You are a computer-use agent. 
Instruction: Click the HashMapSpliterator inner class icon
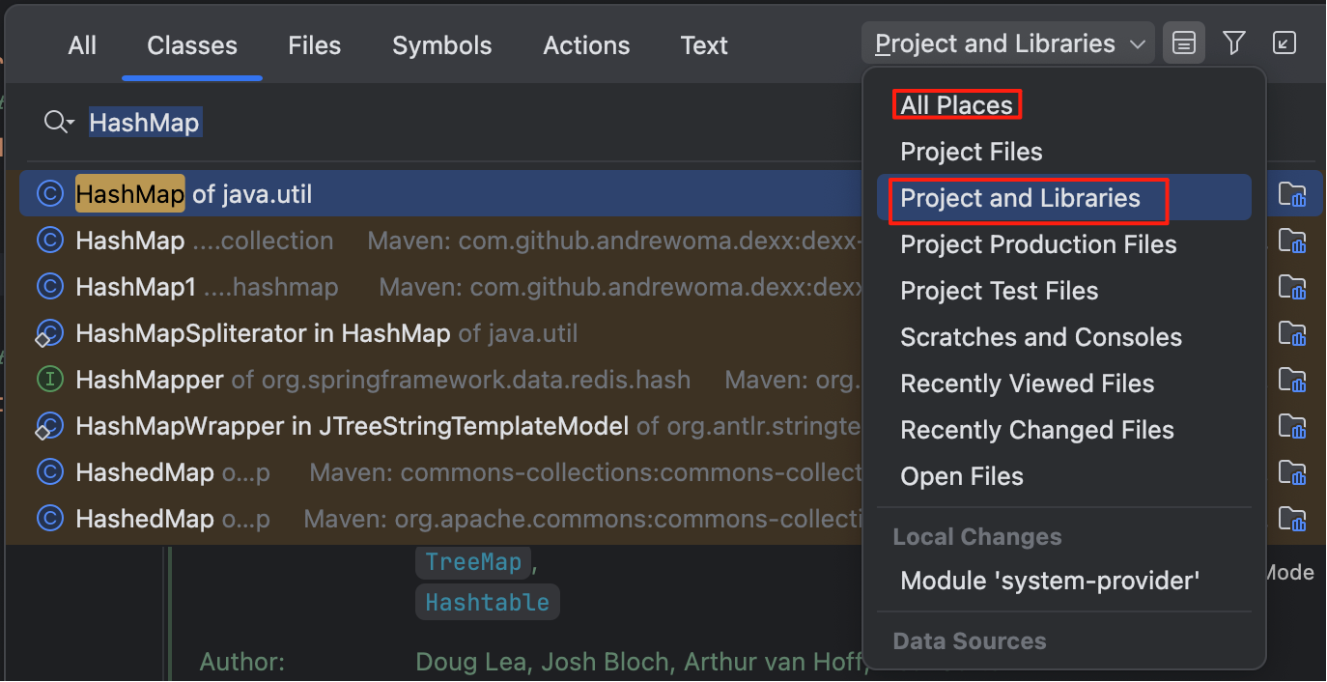click(x=49, y=334)
